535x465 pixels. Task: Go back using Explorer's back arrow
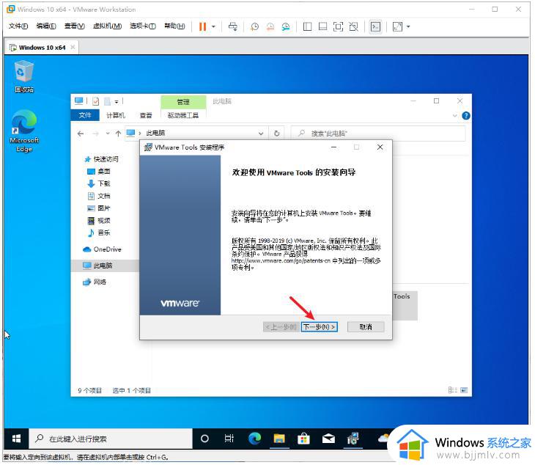point(81,133)
